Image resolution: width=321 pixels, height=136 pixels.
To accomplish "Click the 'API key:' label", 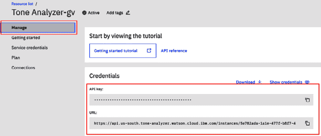I will [x=96, y=89].
